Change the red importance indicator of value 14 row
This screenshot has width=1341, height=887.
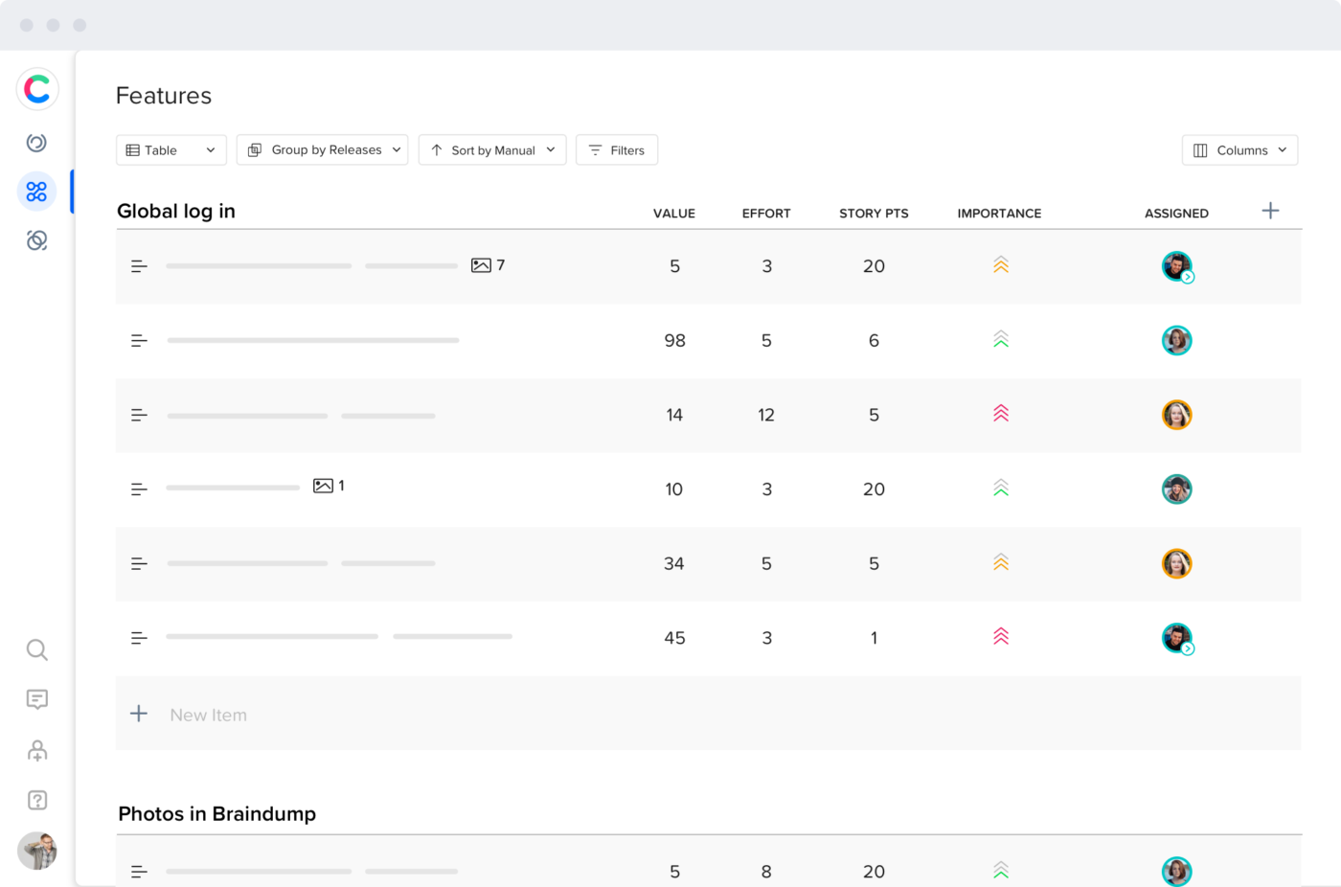point(1001,414)
